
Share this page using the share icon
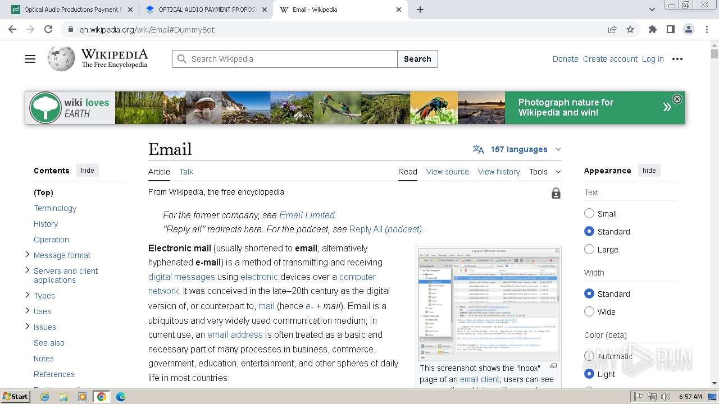click(x=612, y=29)
